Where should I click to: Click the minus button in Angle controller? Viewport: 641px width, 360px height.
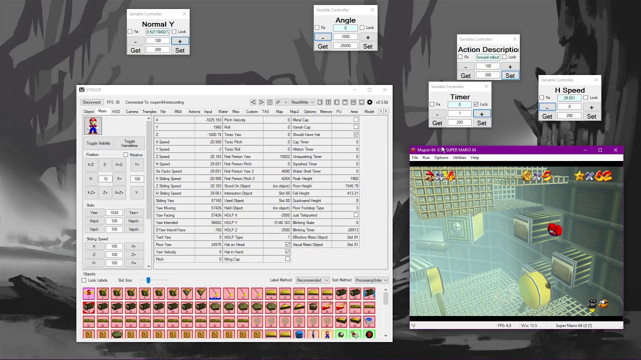323,37
